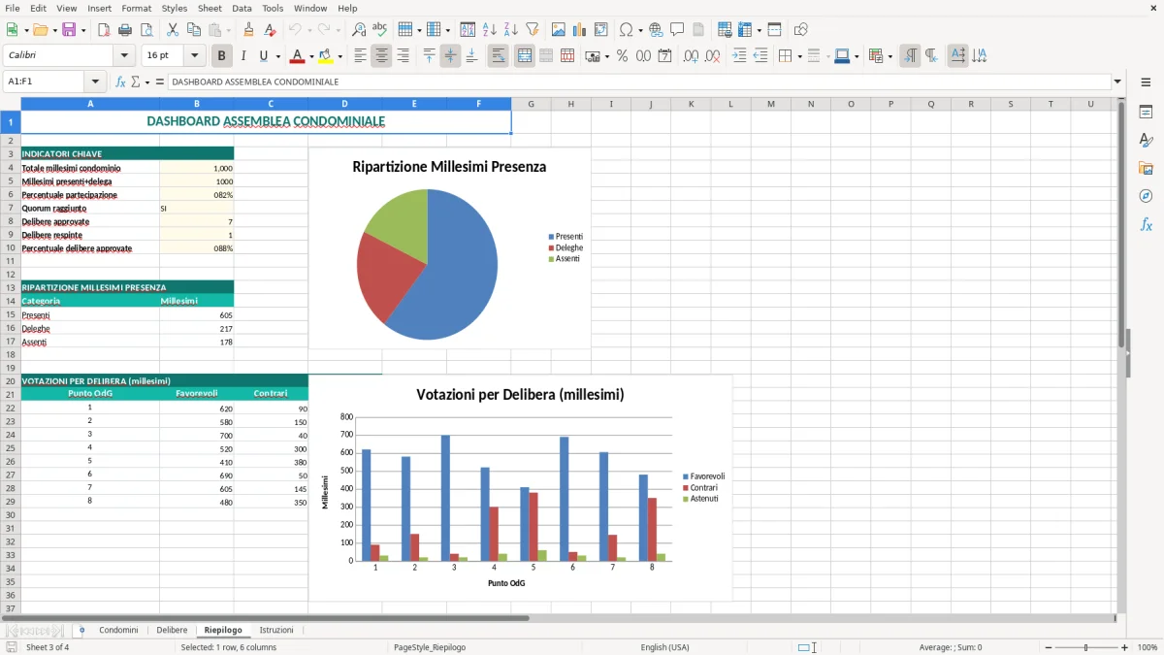
Task: Click the AutoFilter funnel icon
Action: [x=532, y=30]
